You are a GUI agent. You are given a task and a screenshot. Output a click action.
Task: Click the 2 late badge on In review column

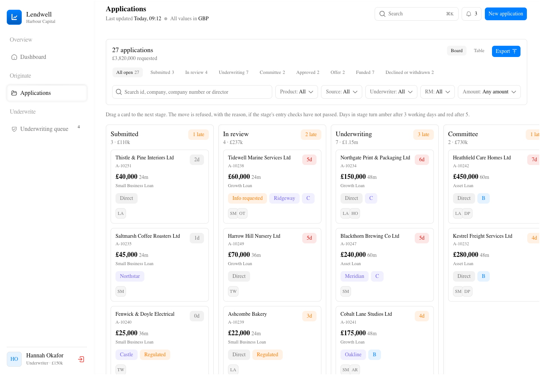point(311,135)
